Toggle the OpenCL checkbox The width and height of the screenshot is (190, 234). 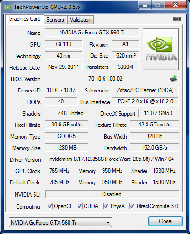(50, 206)
